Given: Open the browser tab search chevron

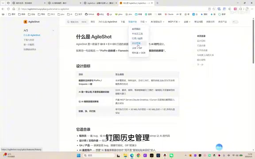Looking at the screenshot, I should 3,3.
